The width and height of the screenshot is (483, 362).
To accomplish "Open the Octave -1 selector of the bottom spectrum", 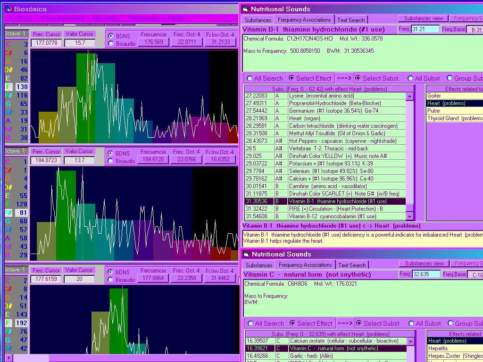I will coord(16,270).
